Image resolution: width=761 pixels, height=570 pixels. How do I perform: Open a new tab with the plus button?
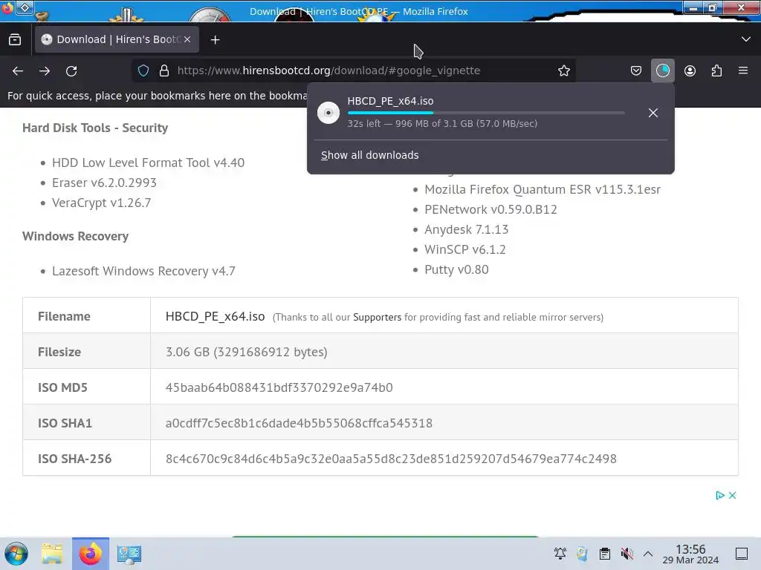point(215,40)
